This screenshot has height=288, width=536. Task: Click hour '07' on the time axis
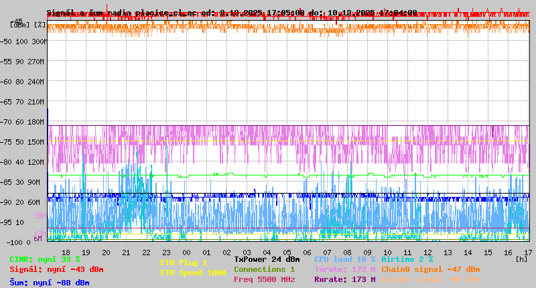327,253
